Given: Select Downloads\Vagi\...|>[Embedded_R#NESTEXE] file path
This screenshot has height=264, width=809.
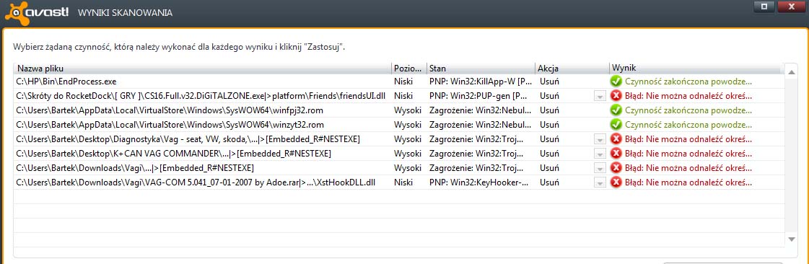Looking at the screenshot, I should tap(135, 168).
